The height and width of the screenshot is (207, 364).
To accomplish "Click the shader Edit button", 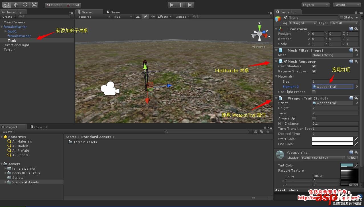I will coord(352,158).
